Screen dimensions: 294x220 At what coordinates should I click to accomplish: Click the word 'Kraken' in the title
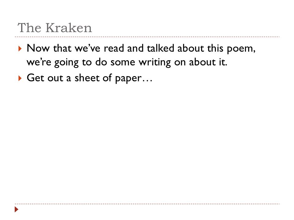coord(69,28)
